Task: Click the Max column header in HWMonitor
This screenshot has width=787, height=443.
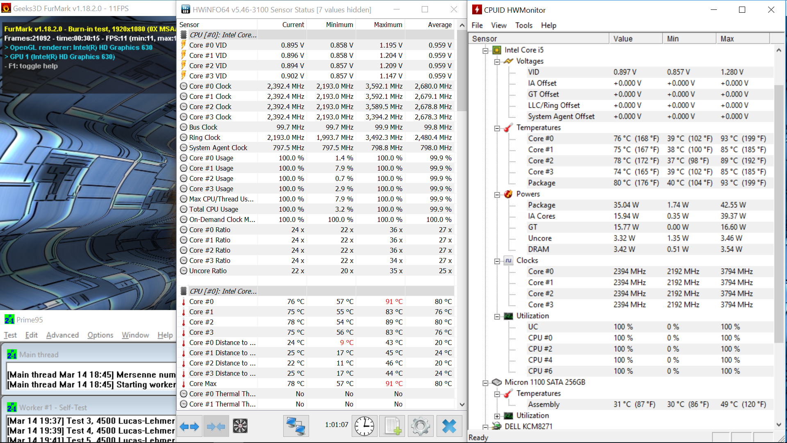Action: point(743,39)
